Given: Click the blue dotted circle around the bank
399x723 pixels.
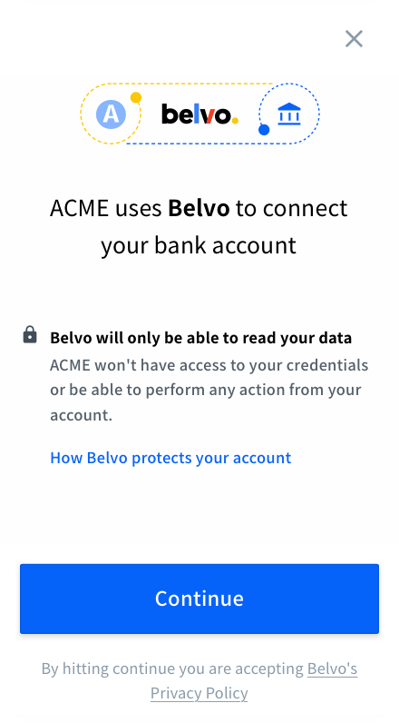Looking at the screenshot, I should [x=289, y=114].
